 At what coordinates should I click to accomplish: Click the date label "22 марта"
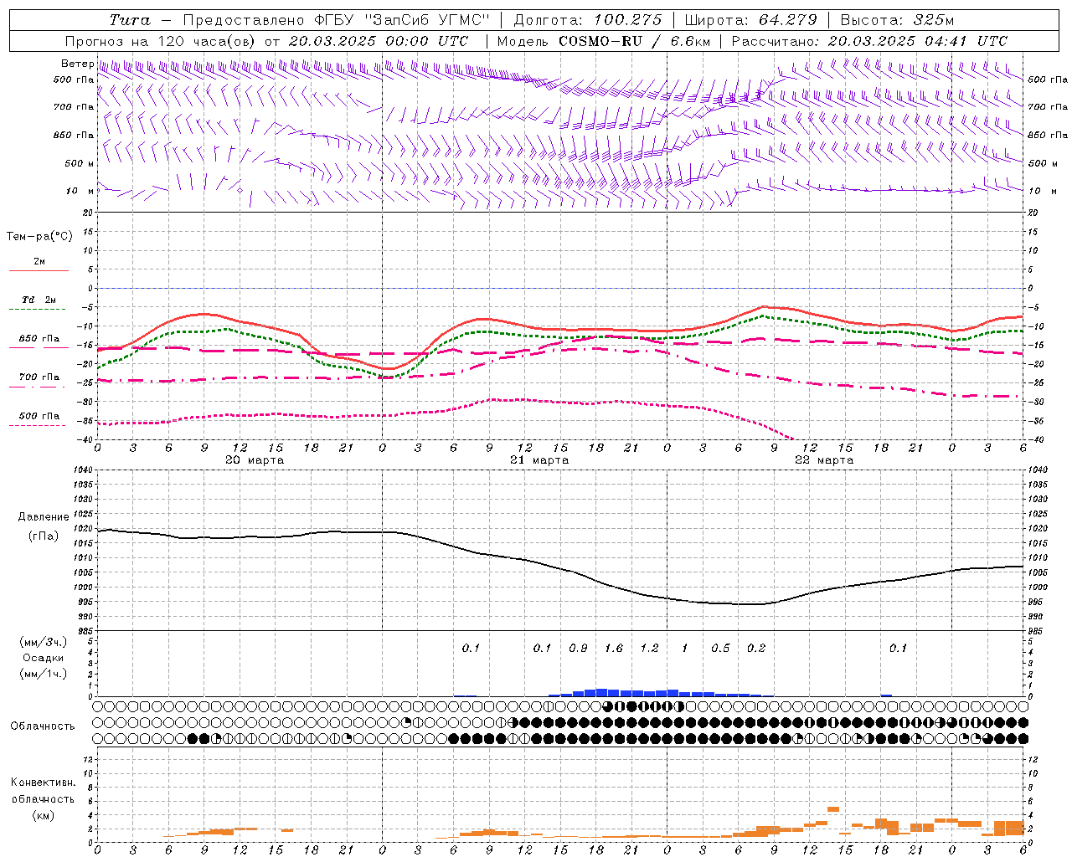(x=824, y=459)
